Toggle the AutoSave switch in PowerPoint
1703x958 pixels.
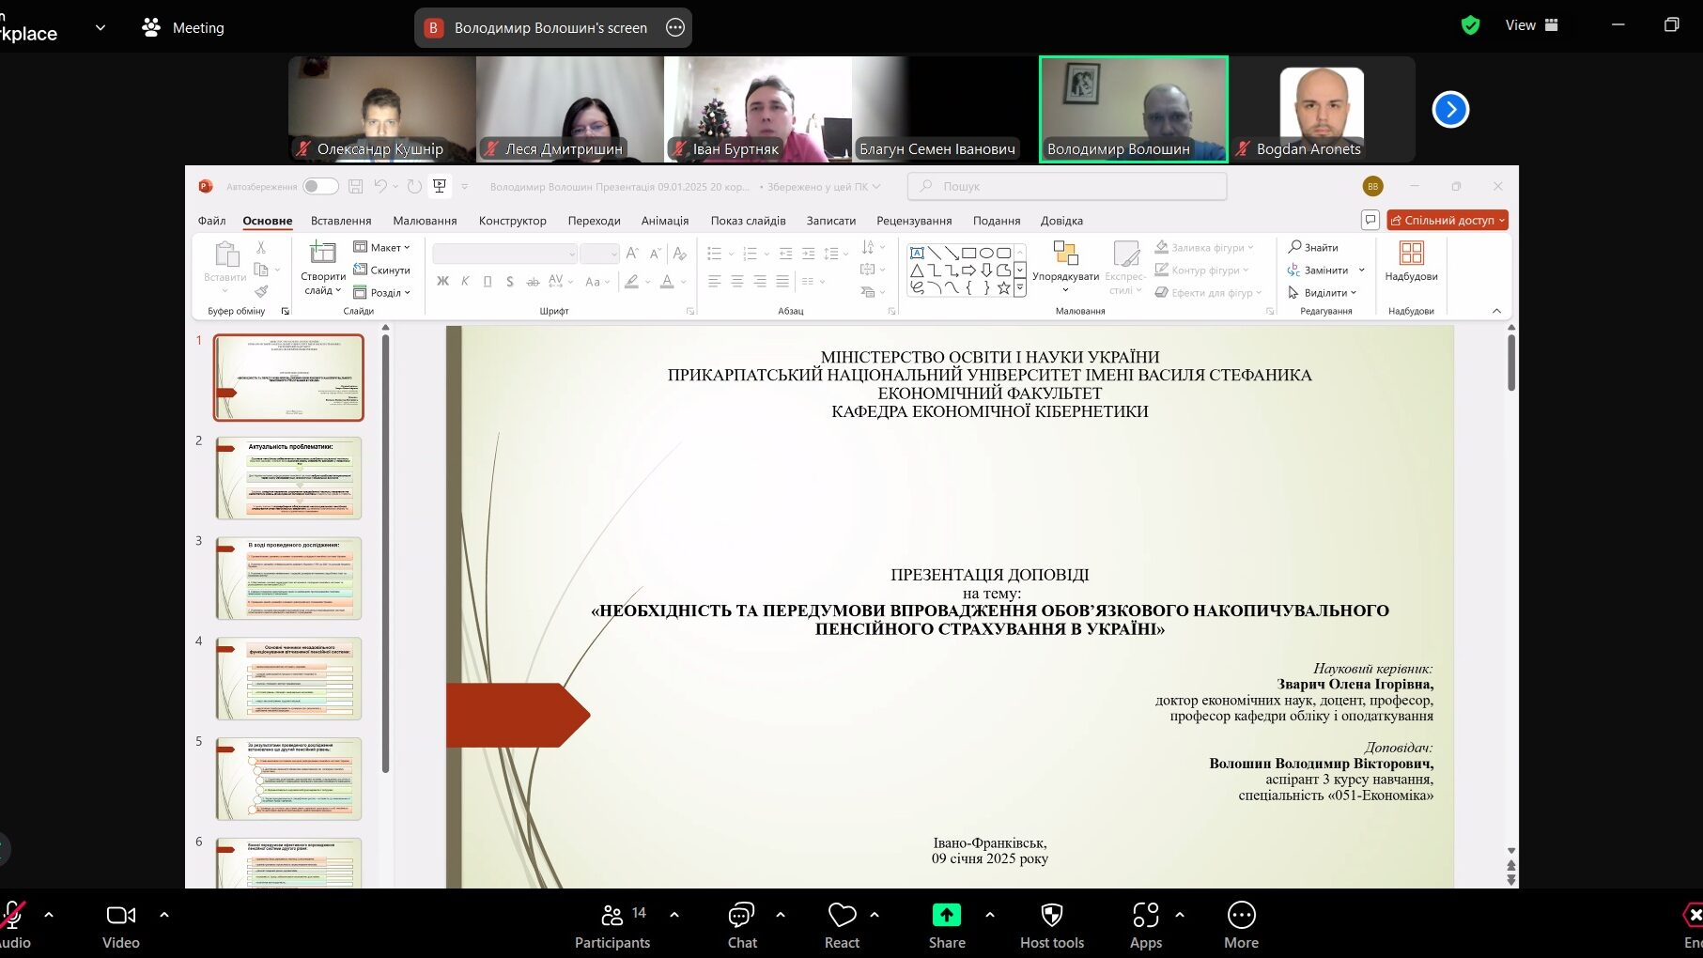tap(320, 187)
